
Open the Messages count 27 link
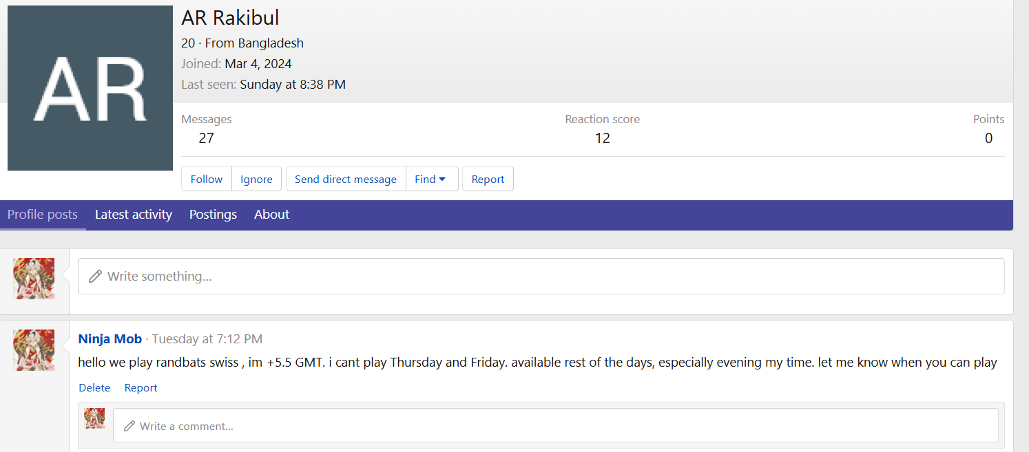[206, 138]
